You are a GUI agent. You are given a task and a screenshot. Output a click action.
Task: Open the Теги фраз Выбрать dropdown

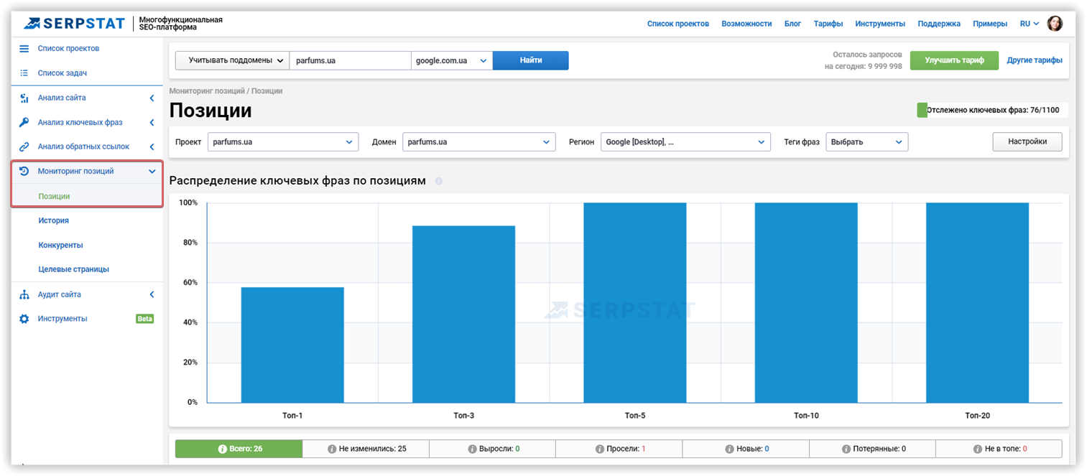tap(866, 142)
